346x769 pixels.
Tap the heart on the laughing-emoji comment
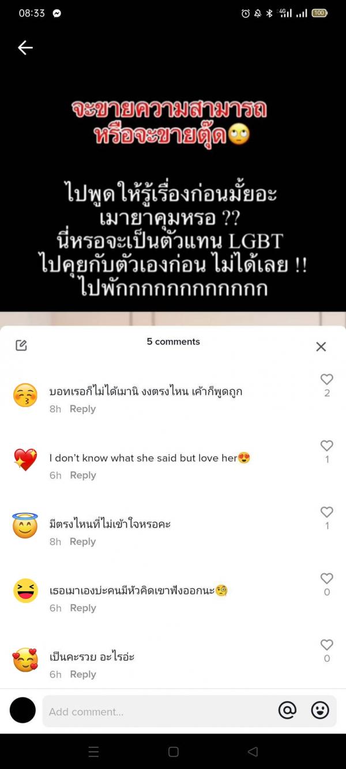327,578
